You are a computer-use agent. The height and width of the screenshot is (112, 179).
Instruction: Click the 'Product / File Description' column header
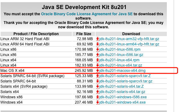pyautogui.click(x=36, y=34)
